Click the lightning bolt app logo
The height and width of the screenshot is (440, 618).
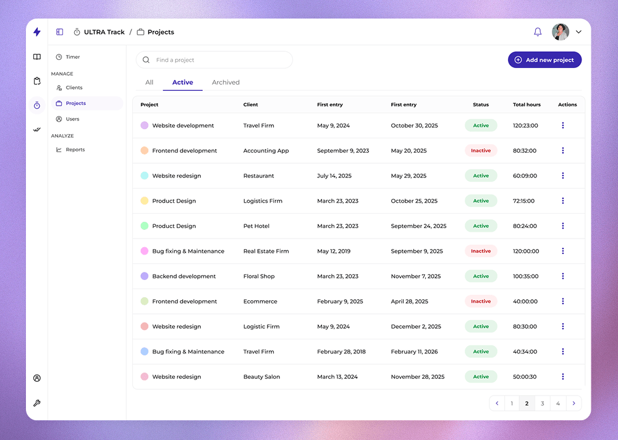(36, 32)
